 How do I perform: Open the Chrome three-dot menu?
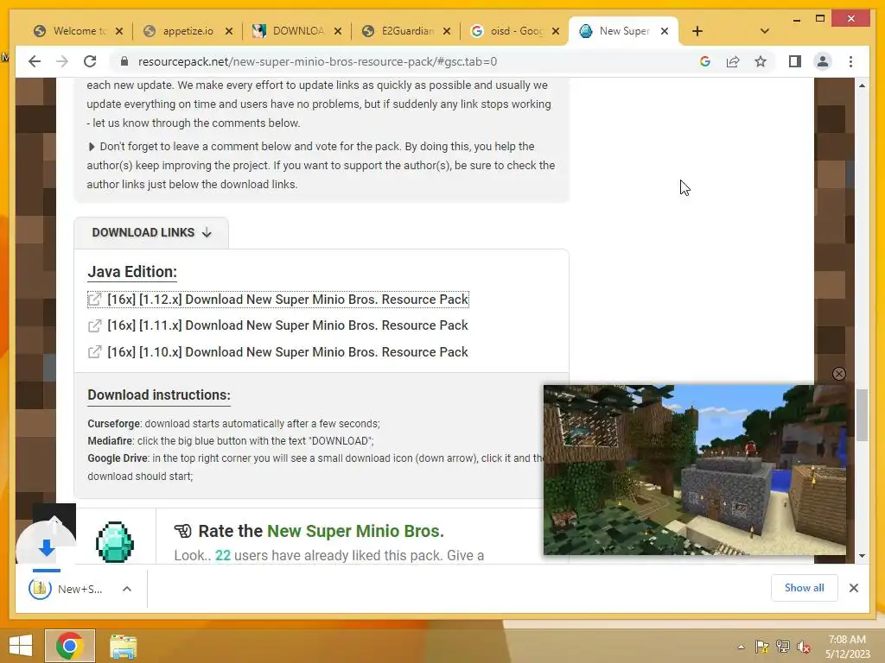tap(850, 61)
